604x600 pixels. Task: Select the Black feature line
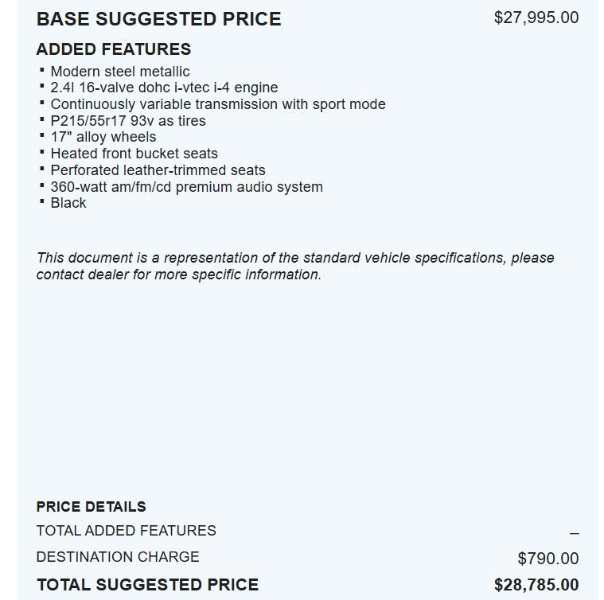pyautogui.click(x=68, y=203)
